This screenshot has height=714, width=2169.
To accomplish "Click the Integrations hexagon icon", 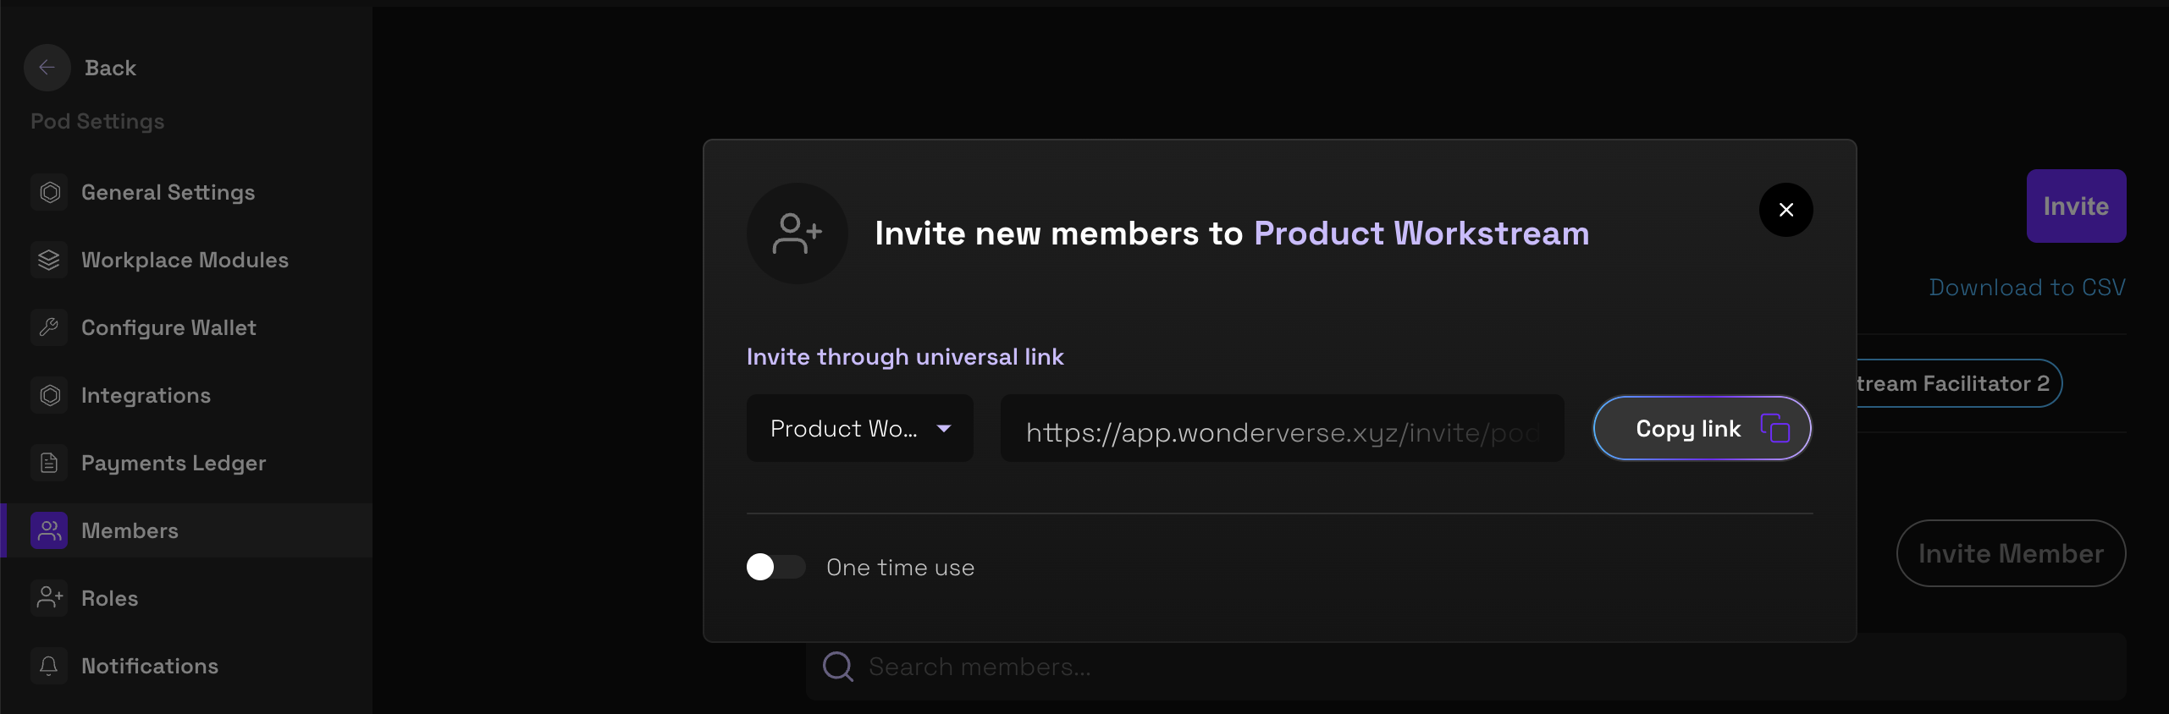I will [x=50, y=395].
